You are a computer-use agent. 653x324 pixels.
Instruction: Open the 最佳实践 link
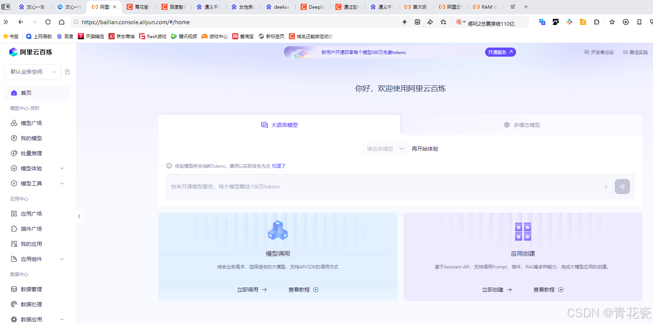click(635, 52)
